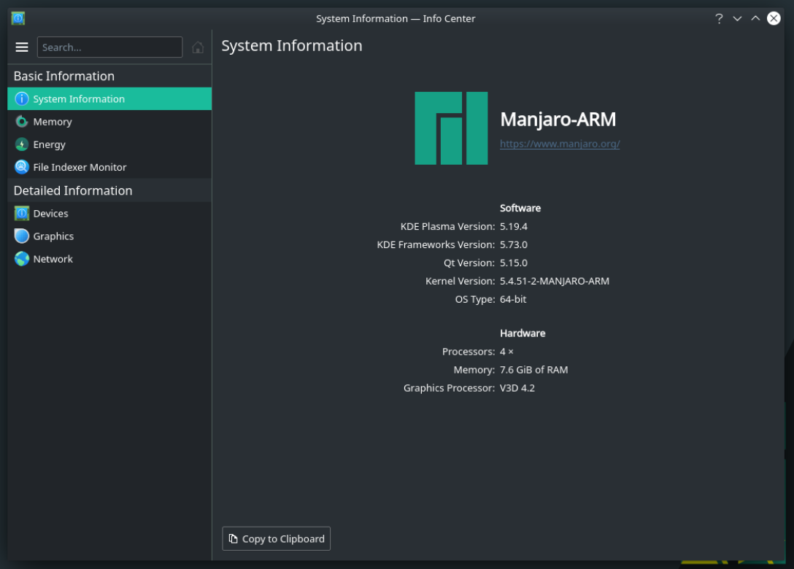Click the question mark help button in the title bar
The image size is (794, 569).
(x=719, y=18)
